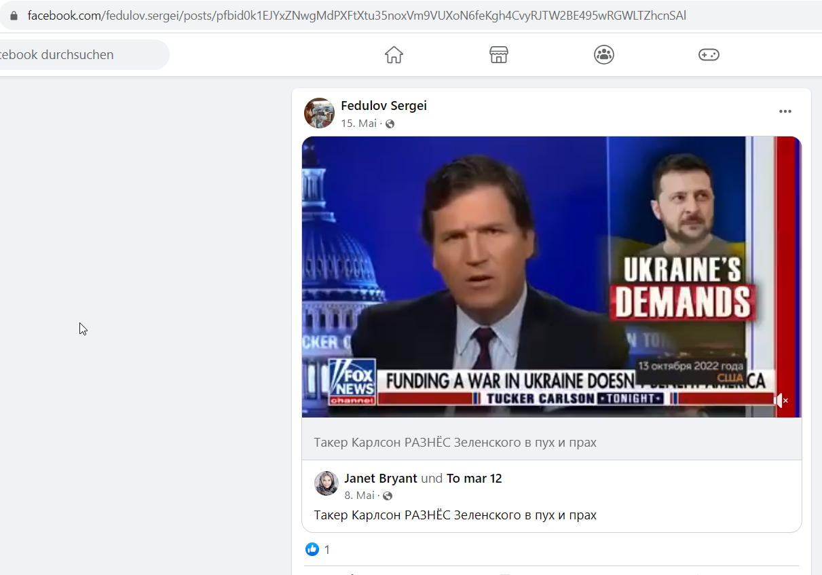Open the Facebook Gaming tab
The image size is (822, 575).
[709, 55]
